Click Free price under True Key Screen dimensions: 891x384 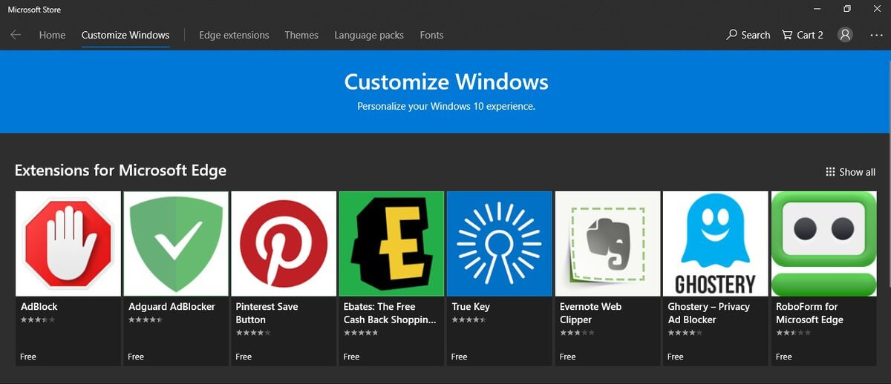click(460, 357)
